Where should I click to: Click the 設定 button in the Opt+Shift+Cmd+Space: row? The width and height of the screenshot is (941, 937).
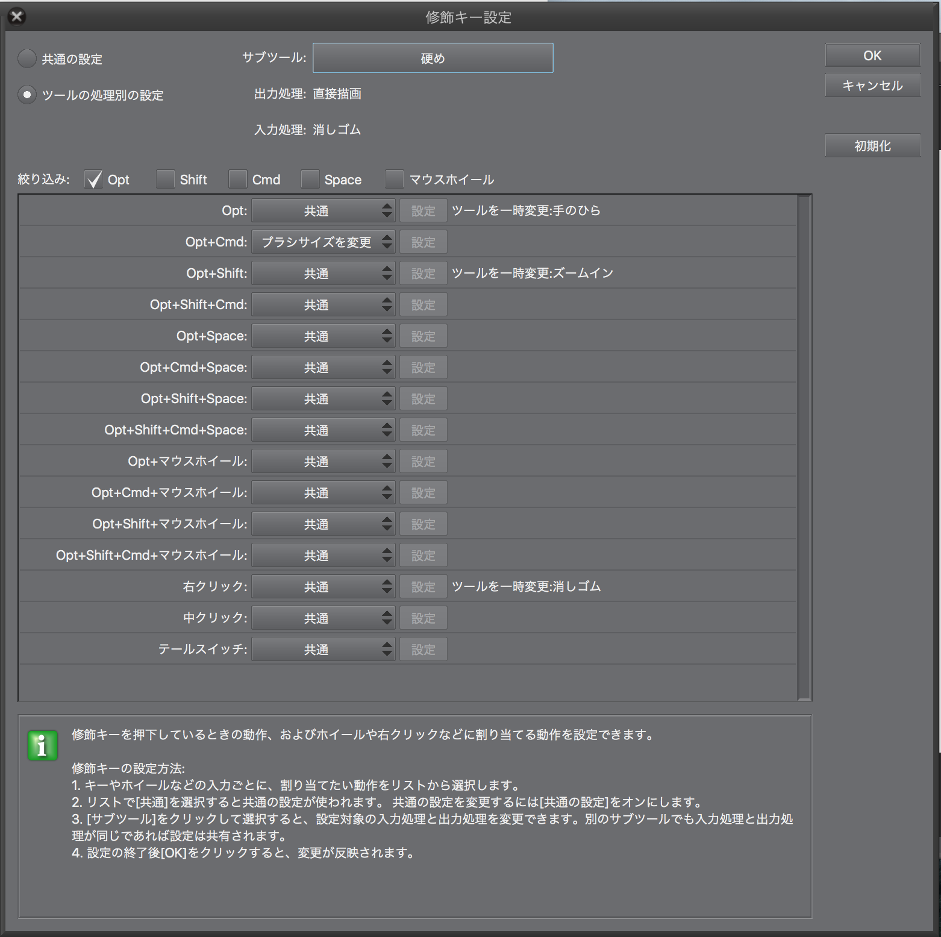[x=424, y=430]
